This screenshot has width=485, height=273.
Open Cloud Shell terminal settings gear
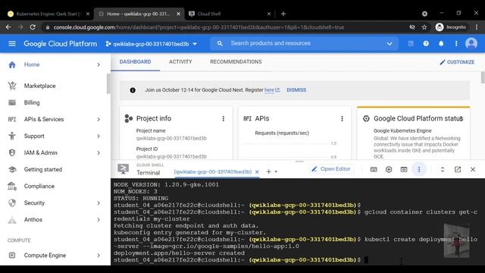[389, 169]
